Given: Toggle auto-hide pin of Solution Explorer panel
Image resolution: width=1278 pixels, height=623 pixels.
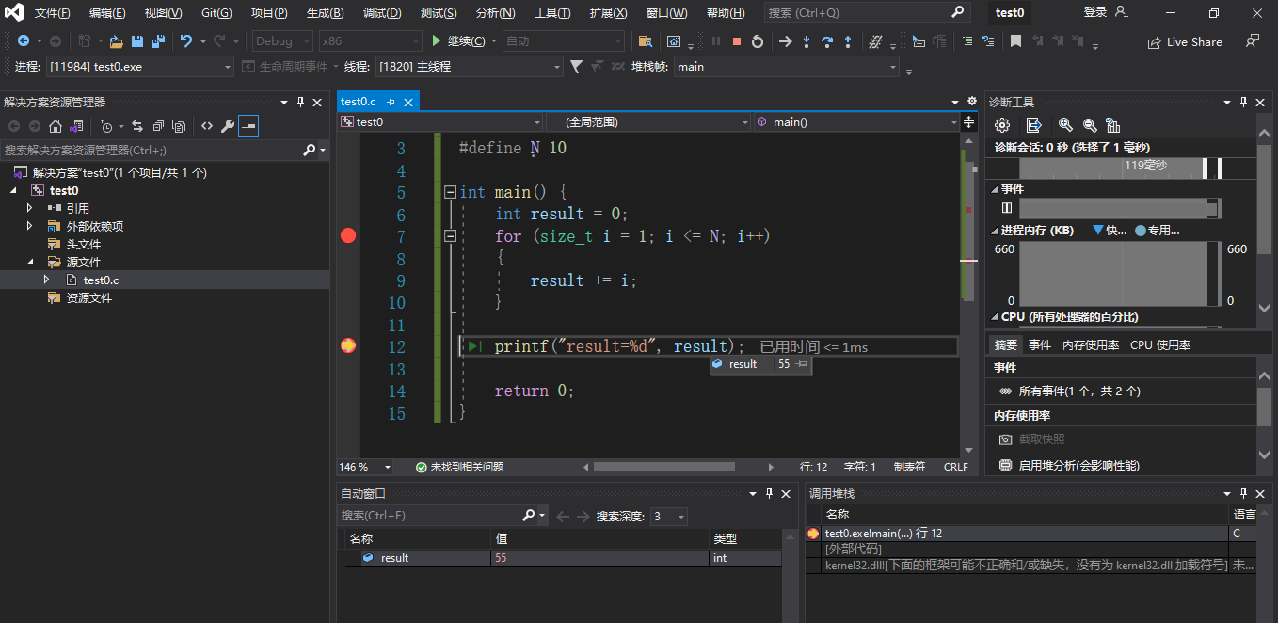Looking at the screenshot, I should point(300,102).
